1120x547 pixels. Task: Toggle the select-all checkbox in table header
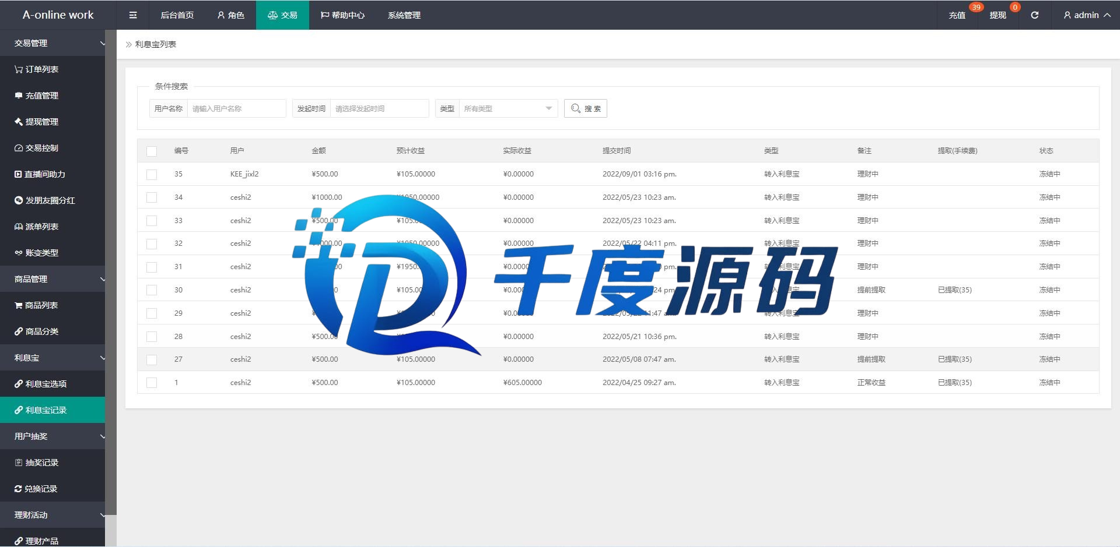click(152, 151)
